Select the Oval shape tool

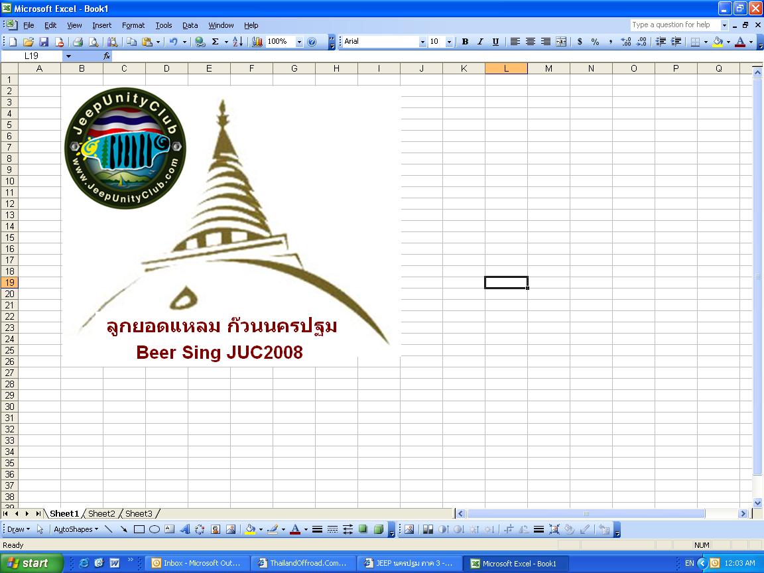pyautogui.click(x=155, y=529)
